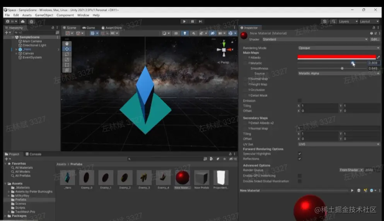Step forward one frame
Image resolution: width=384 pixels, height=221 pixels.
point(200,22)
